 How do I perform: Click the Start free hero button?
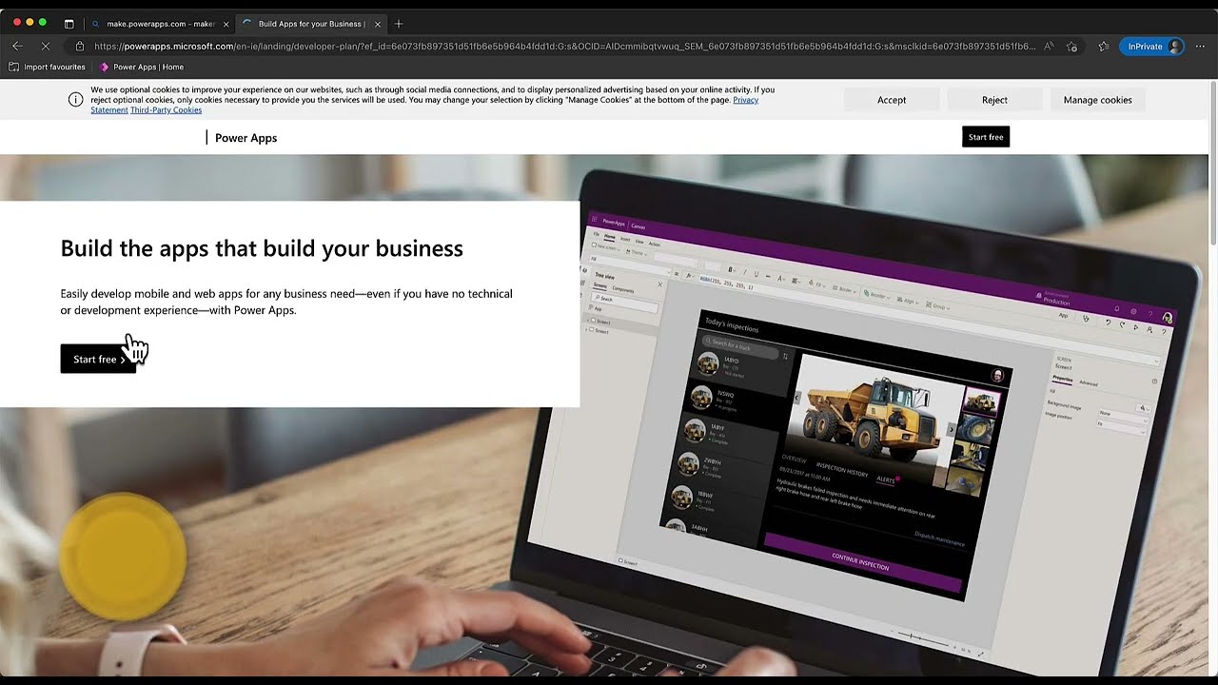click(x=99, y=359)
